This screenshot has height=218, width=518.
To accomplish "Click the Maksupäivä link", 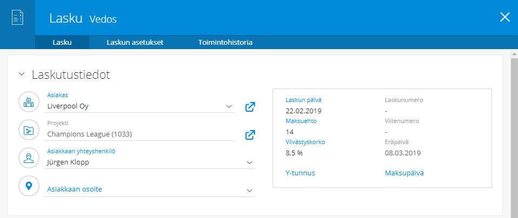I will tap(404, 173).
